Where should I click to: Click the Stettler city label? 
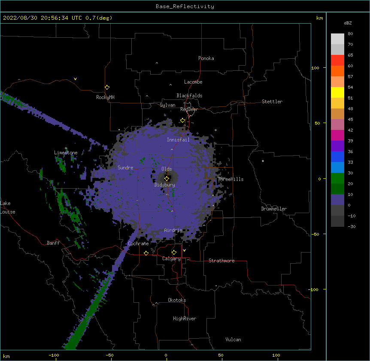tap(272, 102)
